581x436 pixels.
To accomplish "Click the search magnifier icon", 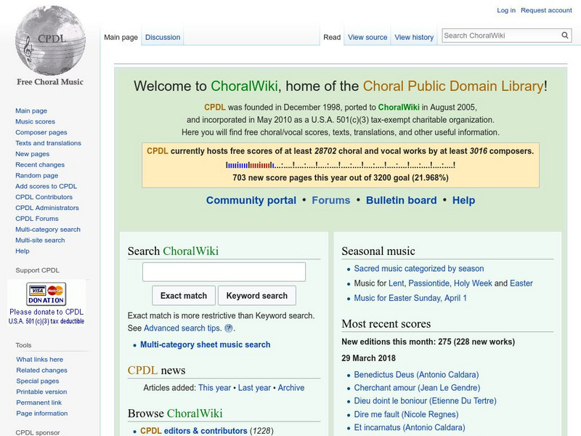I will tap(565, 35).
